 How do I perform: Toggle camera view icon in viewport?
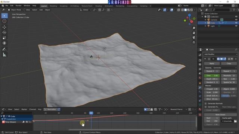coord(194,38)
